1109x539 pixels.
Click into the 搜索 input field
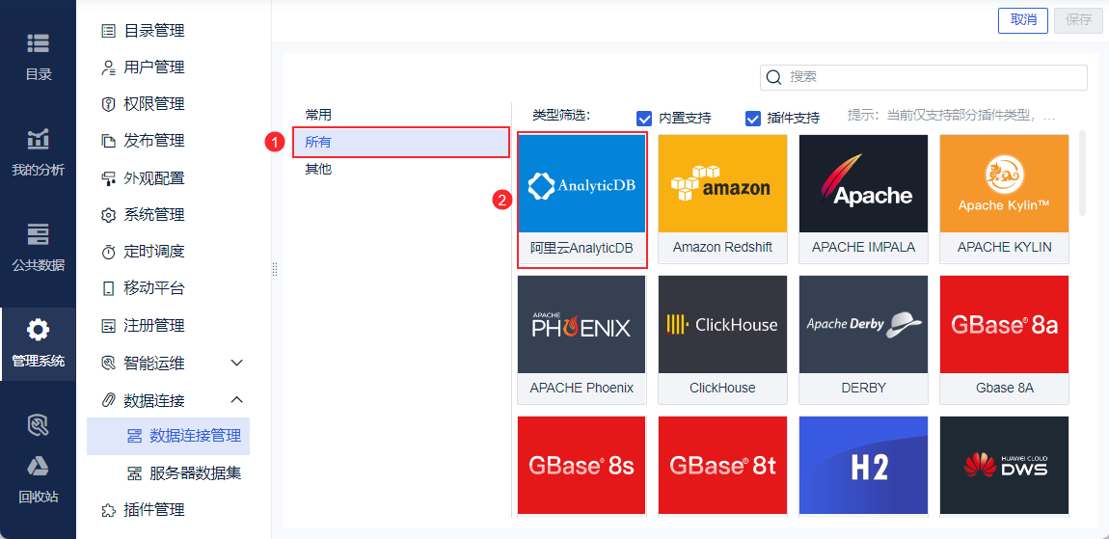(924, 77)
